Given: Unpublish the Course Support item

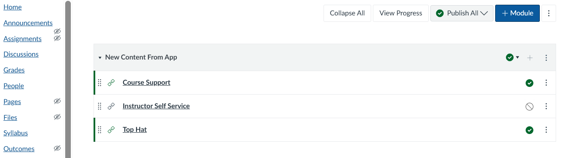Looking at the screenshot, I should click(530, 83).
